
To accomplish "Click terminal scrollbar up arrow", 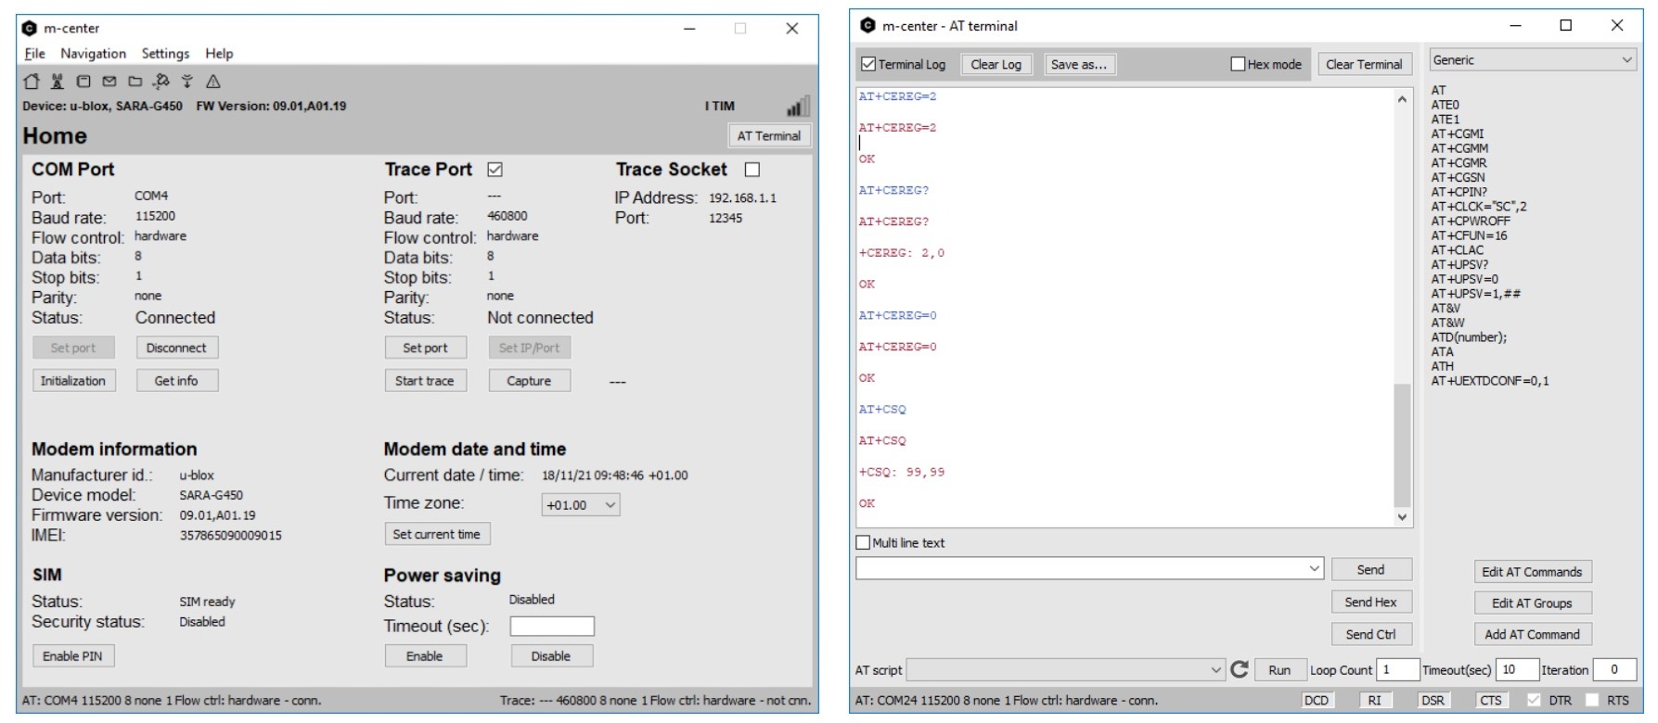I will 1402,98.
